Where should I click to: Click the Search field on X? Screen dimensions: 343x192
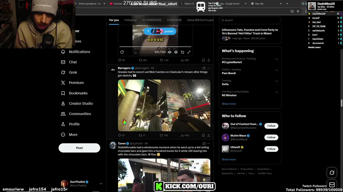(250, 20)
